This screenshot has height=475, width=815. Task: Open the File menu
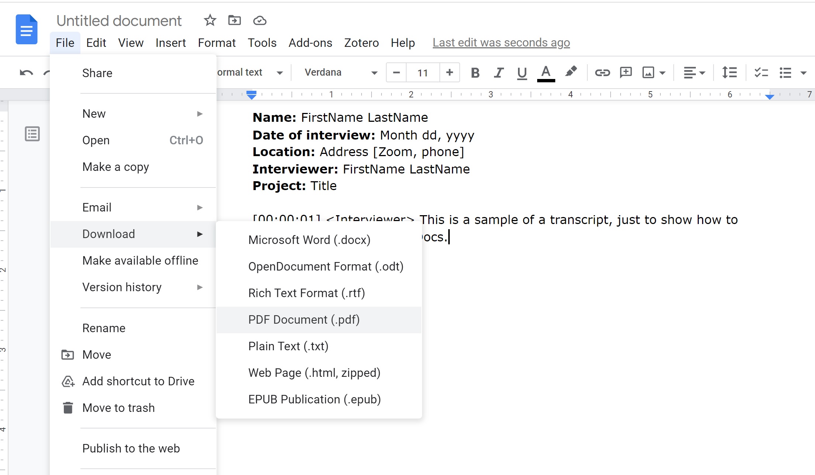(65, 43)
